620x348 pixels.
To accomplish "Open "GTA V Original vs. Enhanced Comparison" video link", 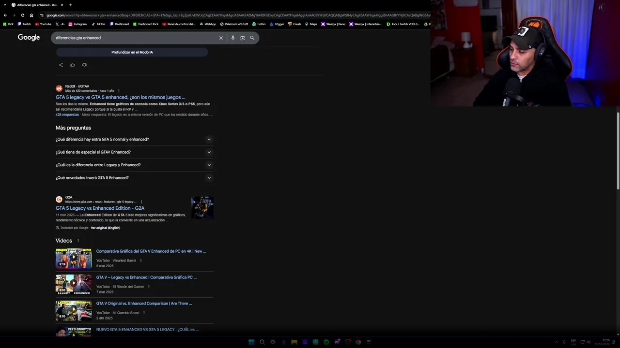I will click(144, 304).
